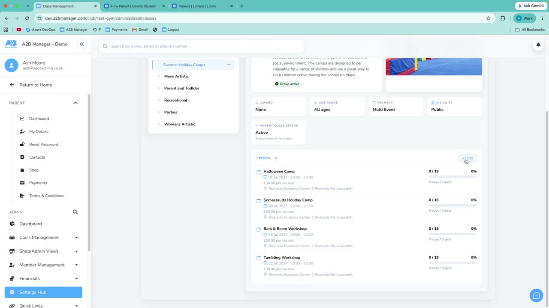Screen dimensions: 549x308
Task: Switch to the Videos Library Loom tab
Action: tap(202, 6)
